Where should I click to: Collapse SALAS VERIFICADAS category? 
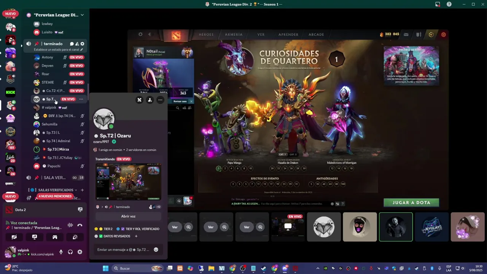76,190
